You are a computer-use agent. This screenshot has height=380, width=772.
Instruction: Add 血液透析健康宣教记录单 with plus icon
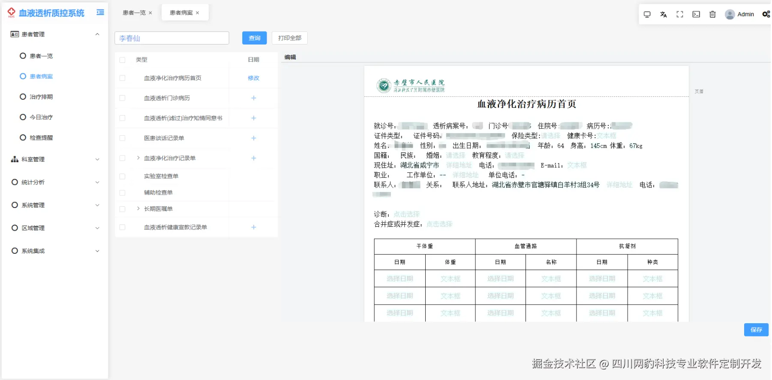pyautogui.click(x=254, y=227)
